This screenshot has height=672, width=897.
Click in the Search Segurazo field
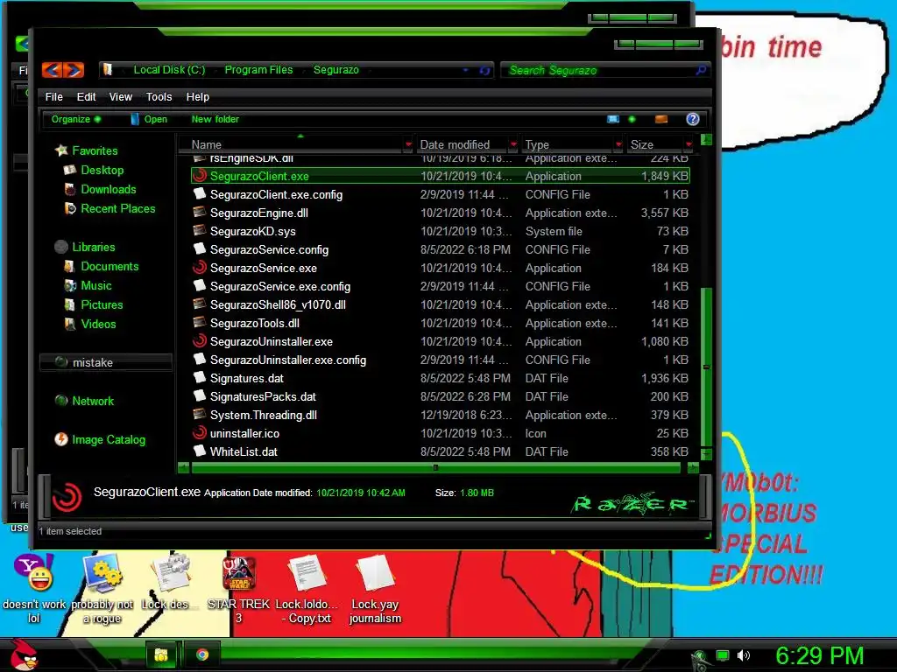(597, 70)
